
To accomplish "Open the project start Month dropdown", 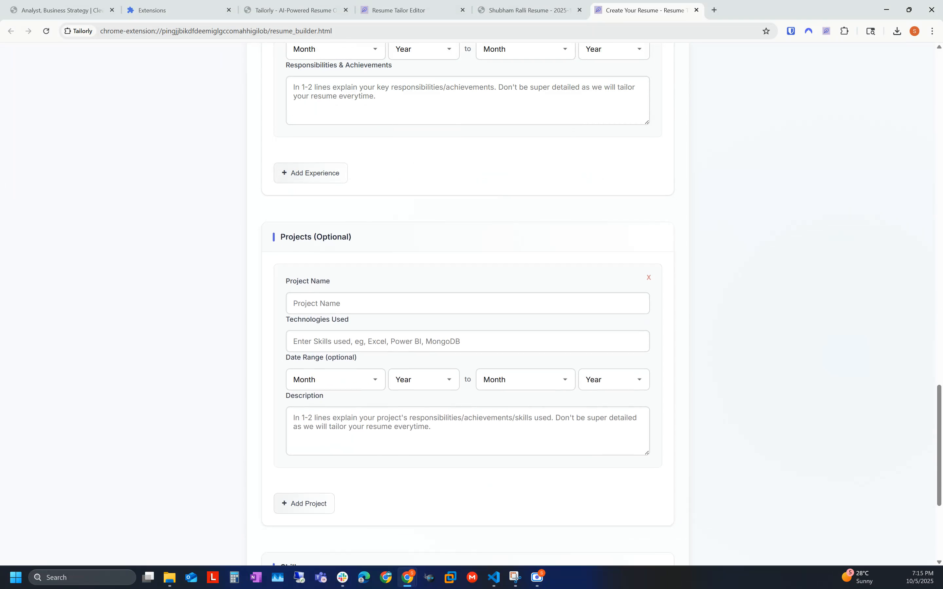I will (x=335, y=379).
